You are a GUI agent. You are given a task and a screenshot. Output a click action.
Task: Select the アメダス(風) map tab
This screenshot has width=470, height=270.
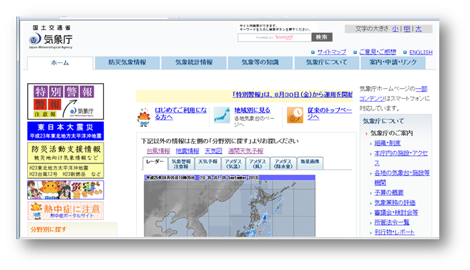click(x=258, y=163)
